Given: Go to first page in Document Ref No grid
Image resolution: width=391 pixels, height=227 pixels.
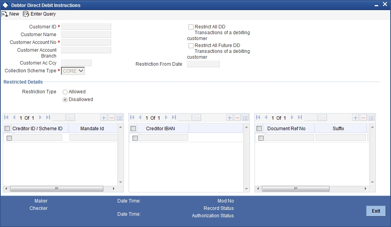Looking at the screenshot, I should click(x=258, y=117).
